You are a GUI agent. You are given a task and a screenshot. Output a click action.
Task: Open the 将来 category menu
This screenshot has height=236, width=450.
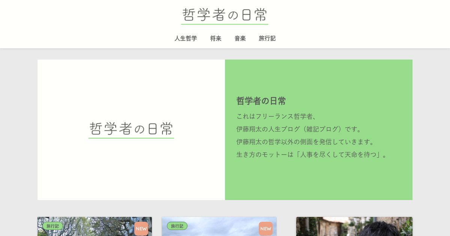(x=216, y=38)
